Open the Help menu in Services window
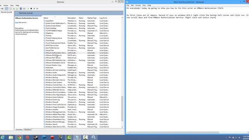This screenshot has height=140, width=249. [17, 5]
